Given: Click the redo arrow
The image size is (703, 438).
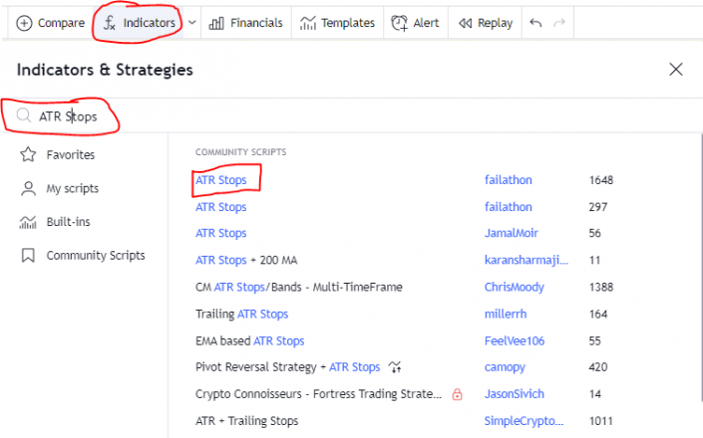Looking at the screenshot, I should click(558, 23).
